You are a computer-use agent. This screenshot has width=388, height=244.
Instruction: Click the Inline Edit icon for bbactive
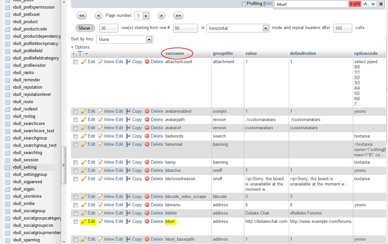100,170
